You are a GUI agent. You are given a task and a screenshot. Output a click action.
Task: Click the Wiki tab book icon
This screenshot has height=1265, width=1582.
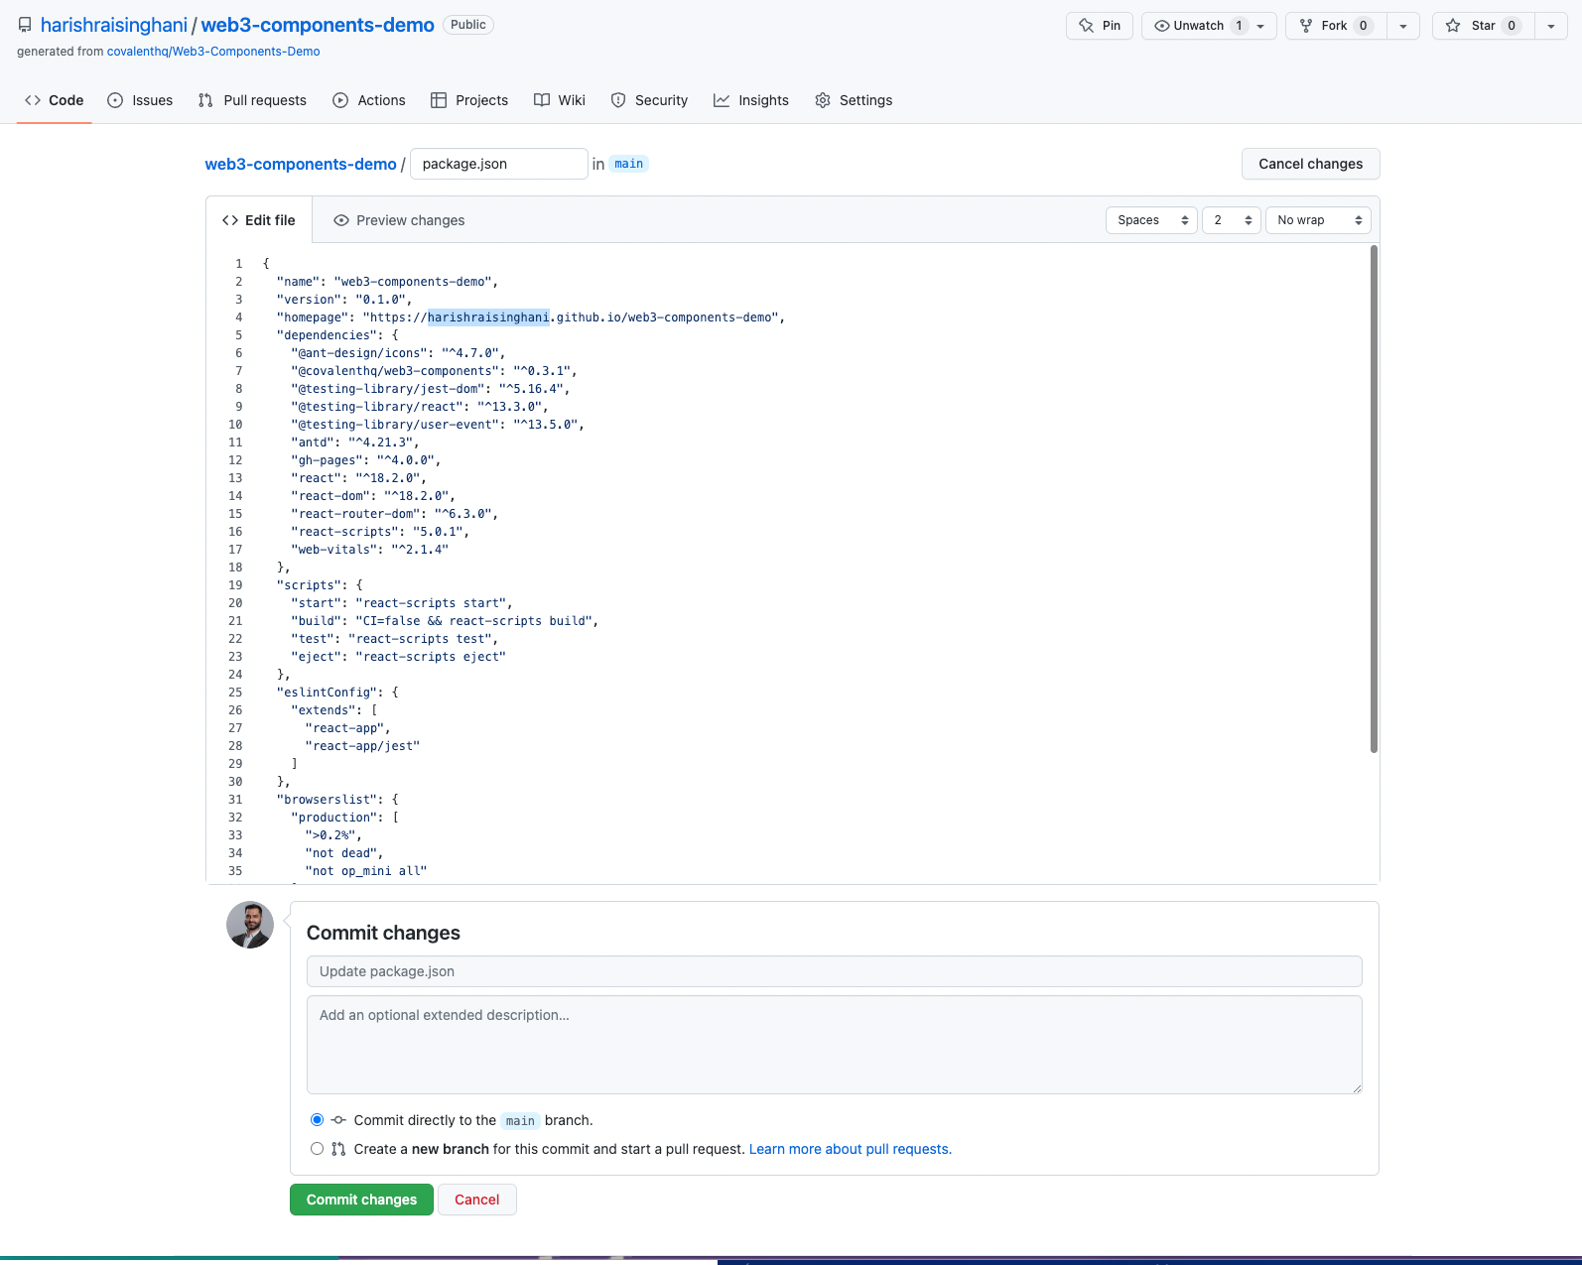[x=542, y=100]
